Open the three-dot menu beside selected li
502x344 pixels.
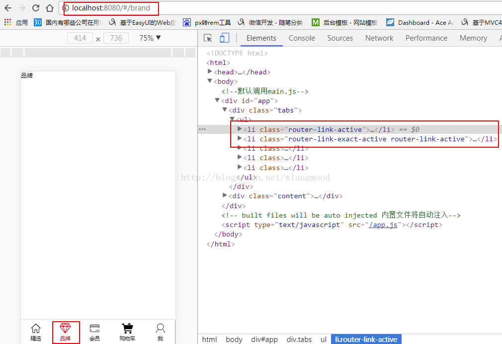pos(202,129)
